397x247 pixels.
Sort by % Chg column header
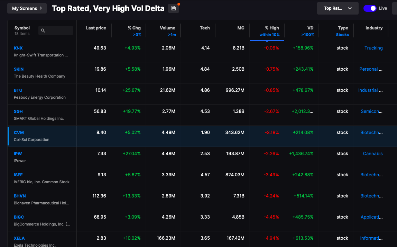134,28
